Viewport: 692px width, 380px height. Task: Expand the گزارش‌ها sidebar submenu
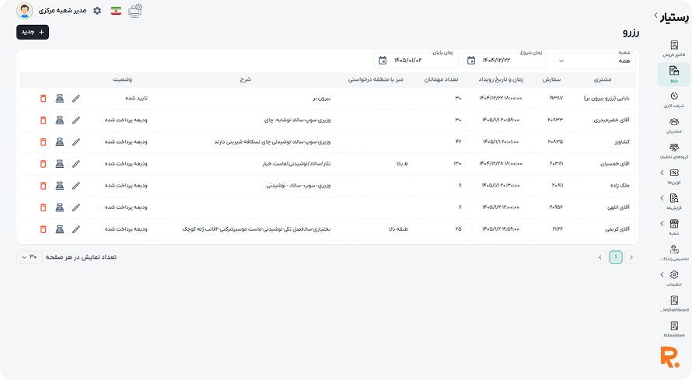[662, 198]
